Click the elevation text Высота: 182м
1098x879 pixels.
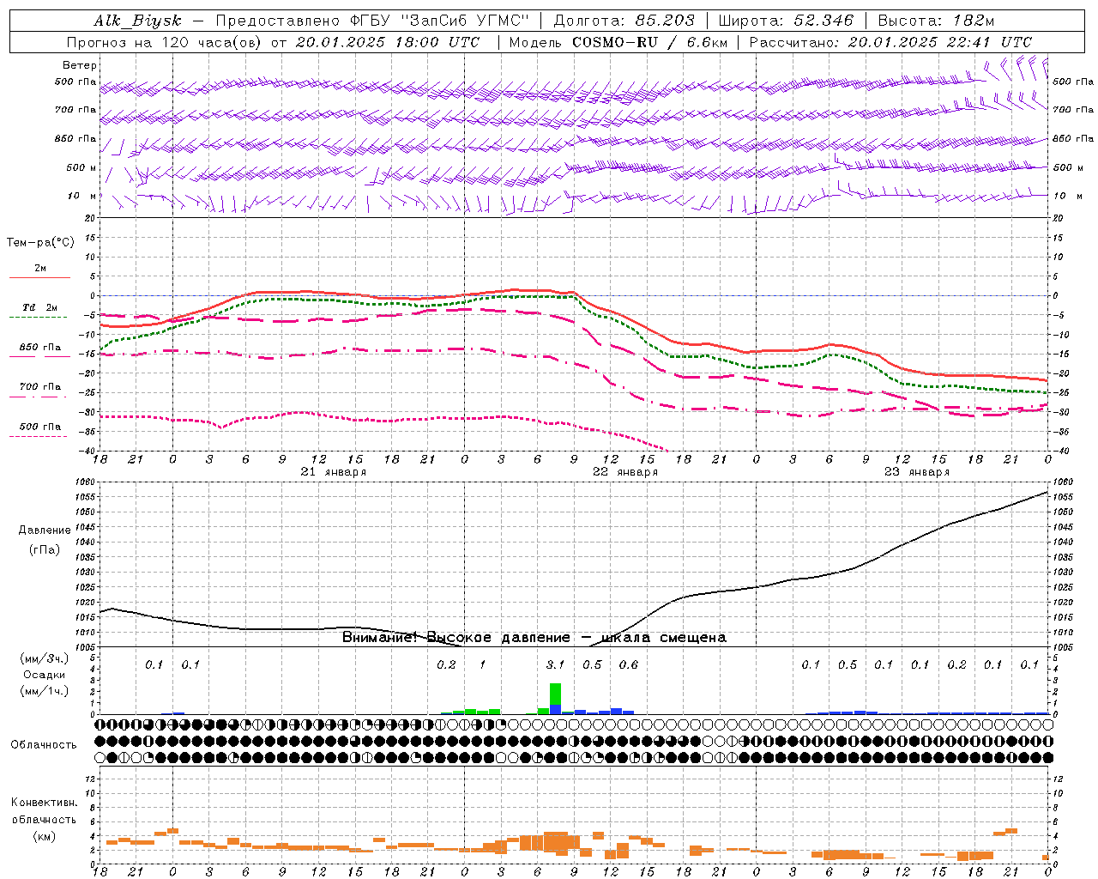(x=936, y=21)
